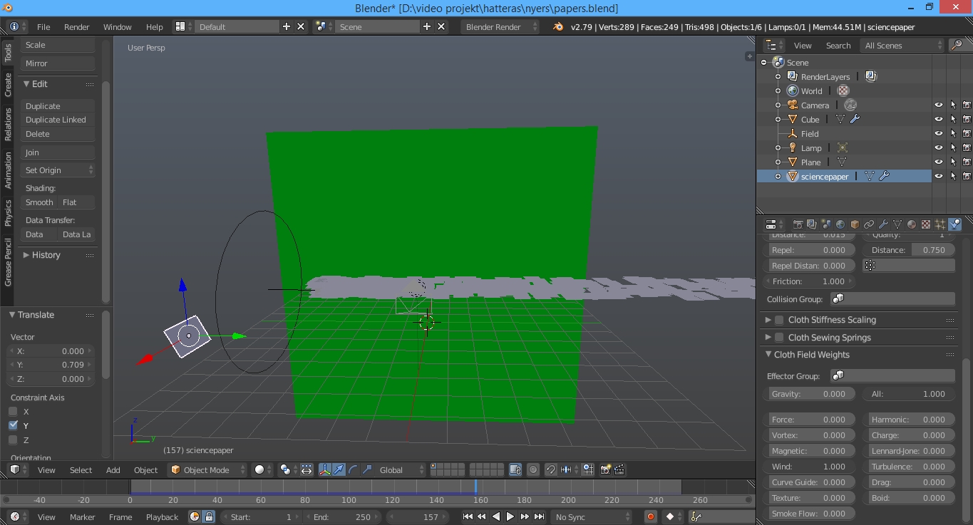This screenshot has height=525, width=973.
Task: Select the Rotate manipulator arc icon
Action: (x=353, y=469)
